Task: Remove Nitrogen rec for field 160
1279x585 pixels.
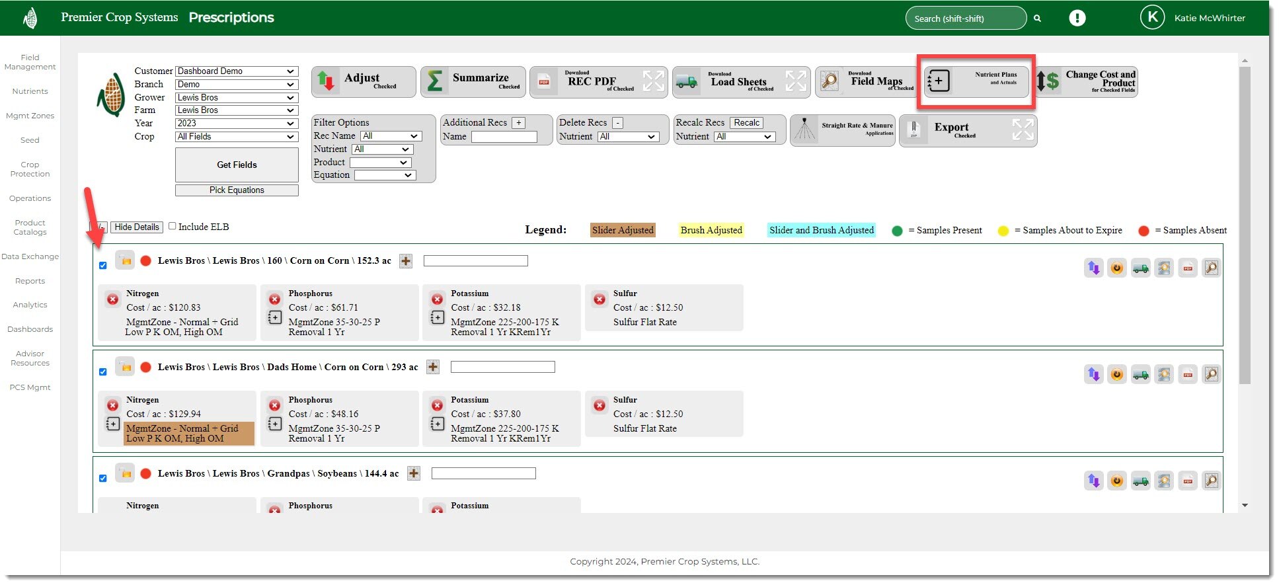Action: point(113,299)
